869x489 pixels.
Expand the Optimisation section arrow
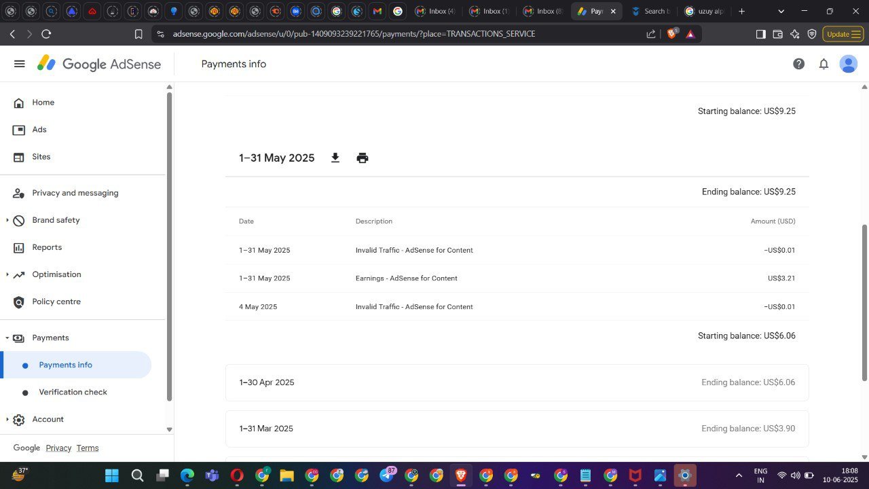click(x=7, y=274)
